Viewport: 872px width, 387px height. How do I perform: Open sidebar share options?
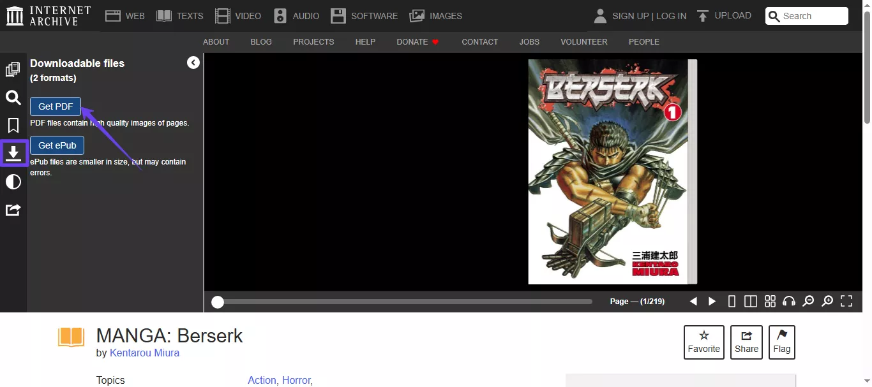tap(13, 210)
